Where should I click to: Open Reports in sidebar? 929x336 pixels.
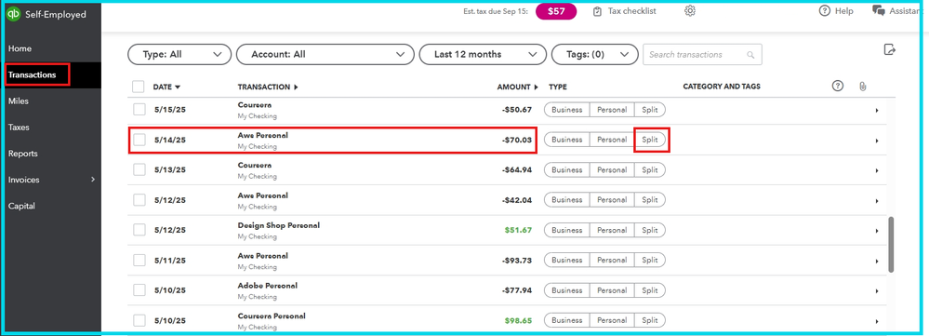pyautogui.click(x=22, y=154)
